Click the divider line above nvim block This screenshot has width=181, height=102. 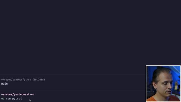pos(73,74)
